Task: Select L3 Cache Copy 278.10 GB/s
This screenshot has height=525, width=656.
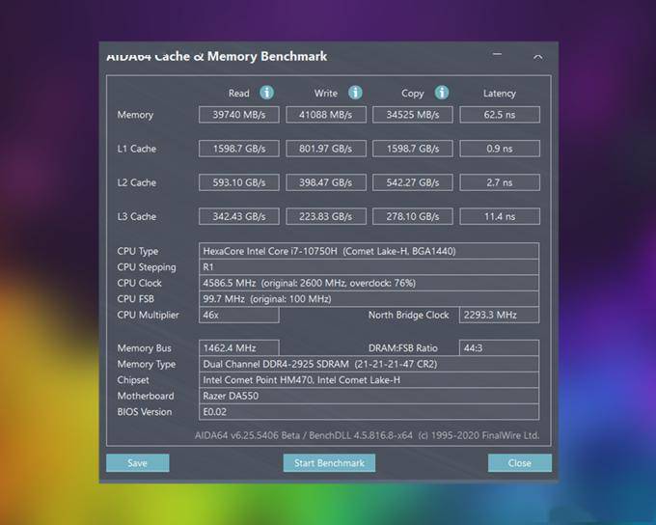Action: coord(413,216)
